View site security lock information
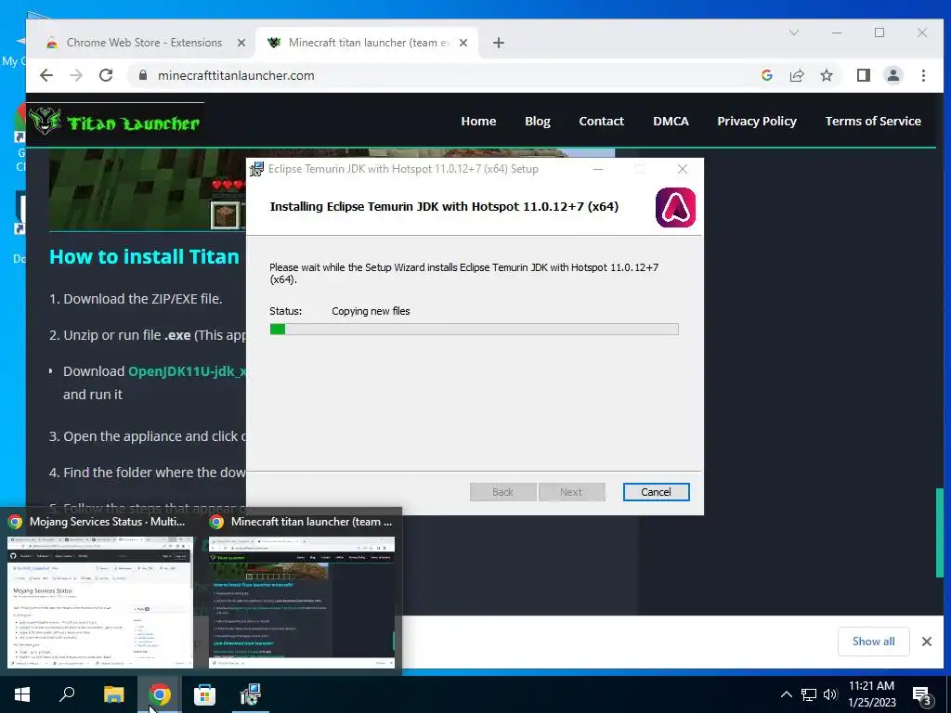This screenshot has width=951, height=713. [x=143, y=75]
